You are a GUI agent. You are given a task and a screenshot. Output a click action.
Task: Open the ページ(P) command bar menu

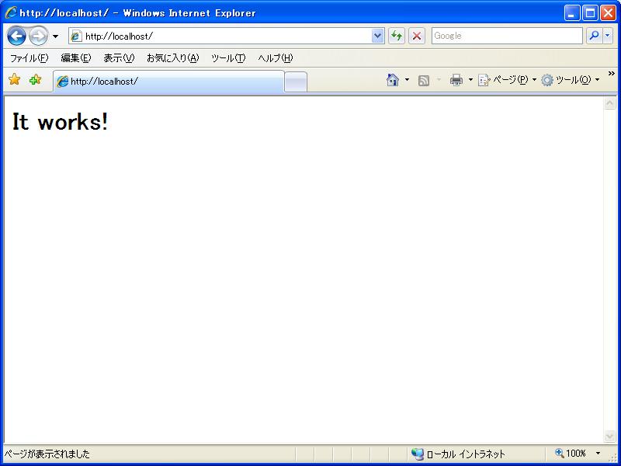(508, 80)
